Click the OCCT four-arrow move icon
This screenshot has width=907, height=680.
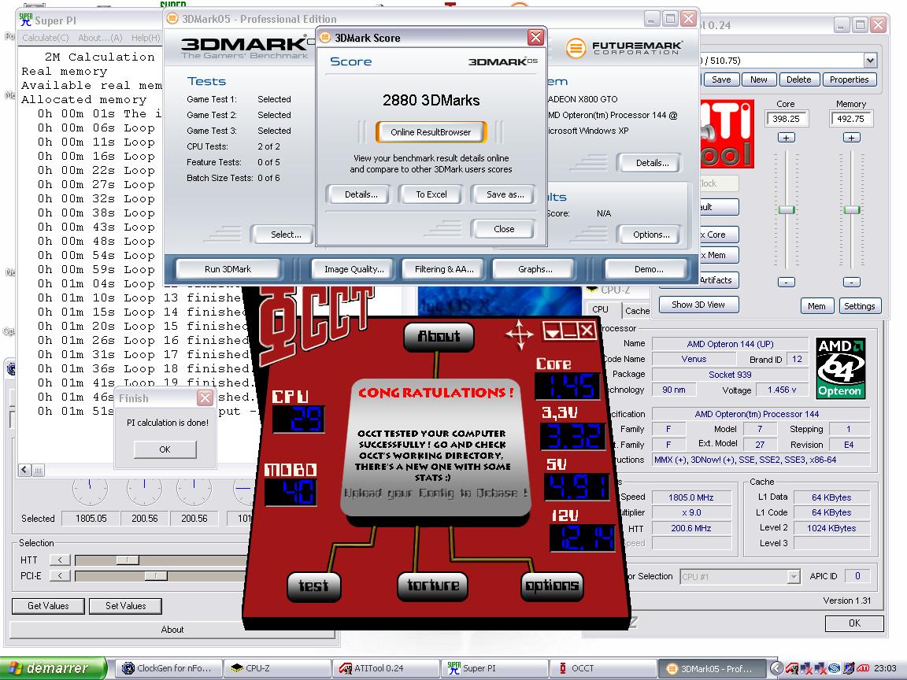519,334
